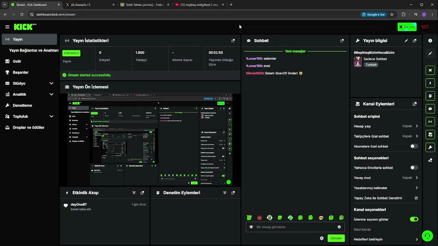The image size is (438, 246).
Task: Open the Chrome extensions puzzle icon
Action: pyautogui.click(x=403, y=14)
